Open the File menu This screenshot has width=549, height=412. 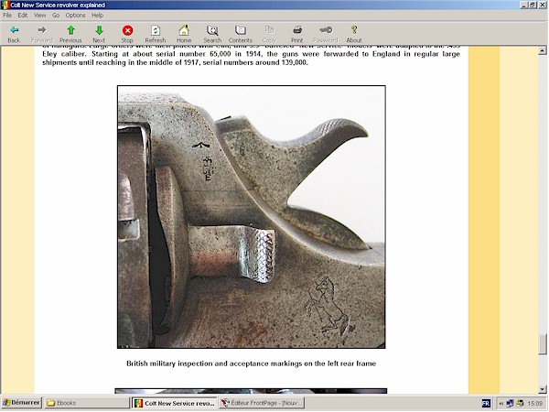(7, 15)
